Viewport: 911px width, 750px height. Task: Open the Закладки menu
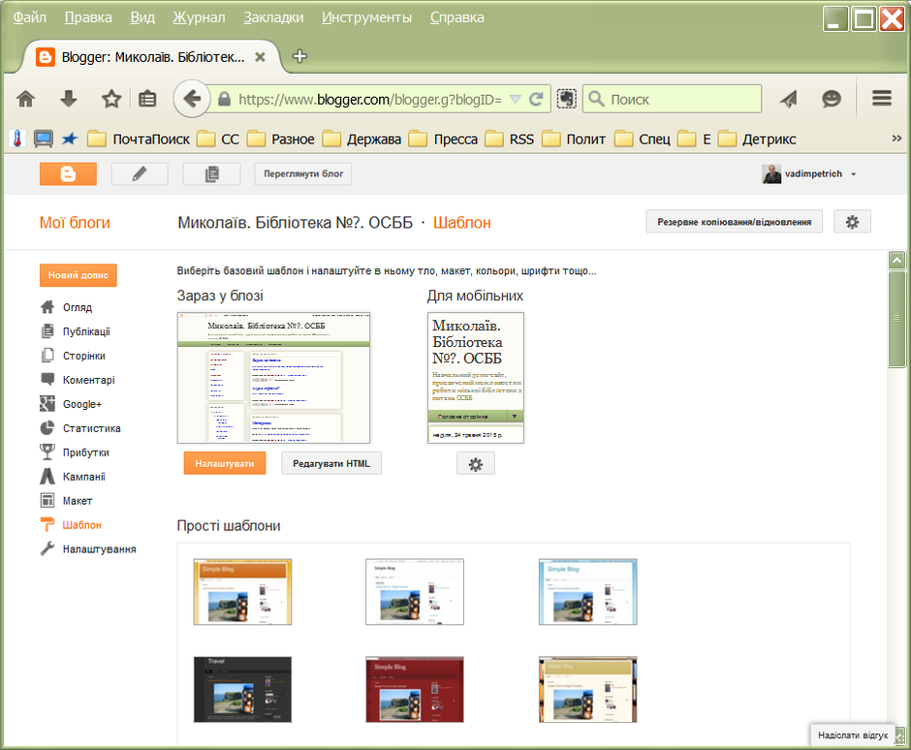click(273, 17)
